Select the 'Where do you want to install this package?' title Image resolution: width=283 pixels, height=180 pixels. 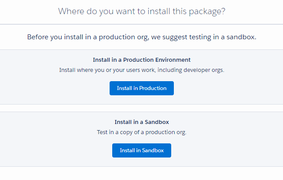click(142, 11)
